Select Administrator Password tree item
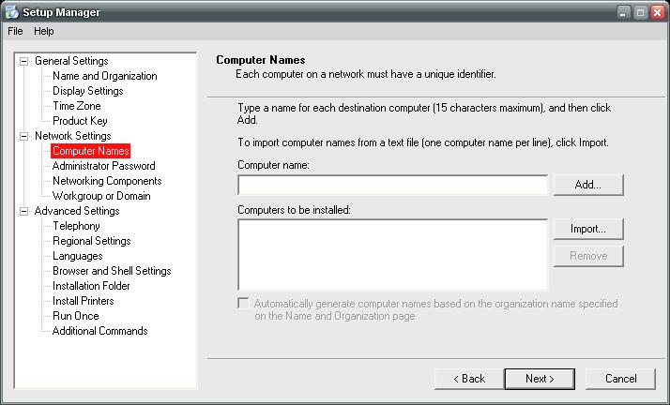This screenshot has height=405, width=670. [x=104, y=166]
